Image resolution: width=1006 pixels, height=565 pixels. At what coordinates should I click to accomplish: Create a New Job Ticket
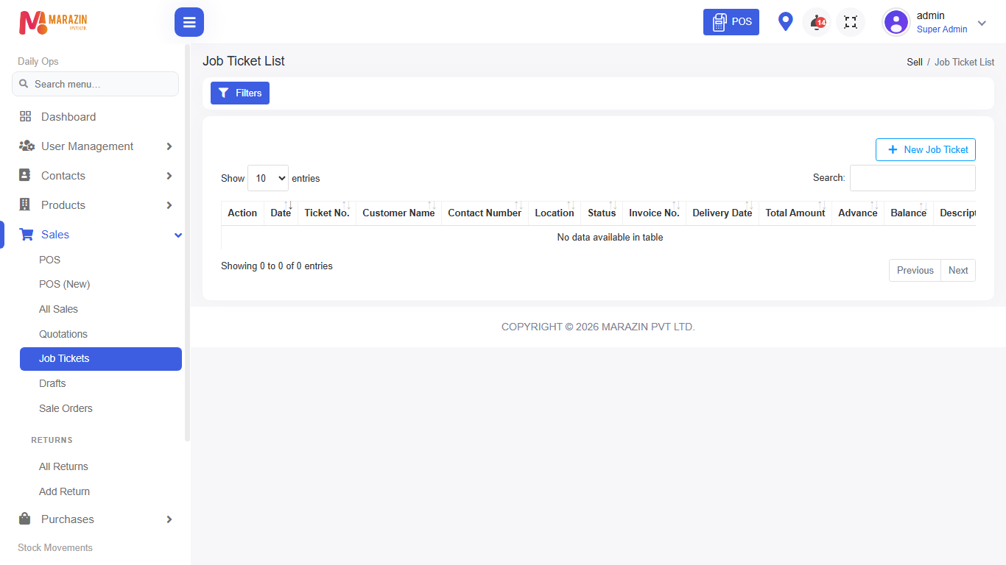[926, 149]
